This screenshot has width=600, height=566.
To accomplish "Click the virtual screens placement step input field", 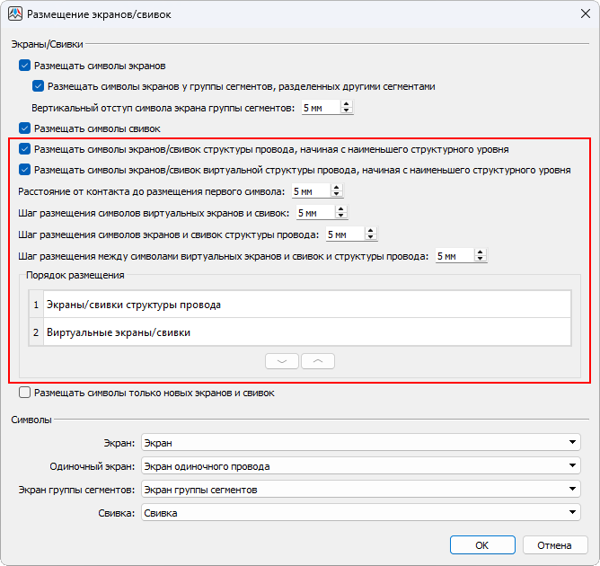I will click(313, 213).
